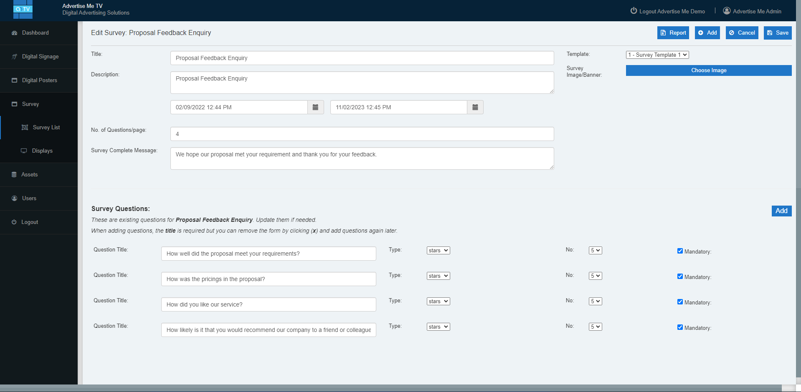Open the Digital Posters section
This screenshot has height=392, width=801.
[x=40, y=80]
